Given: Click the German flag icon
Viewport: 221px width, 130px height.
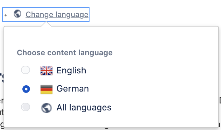Looking at the screenshot, I should 47,89.
